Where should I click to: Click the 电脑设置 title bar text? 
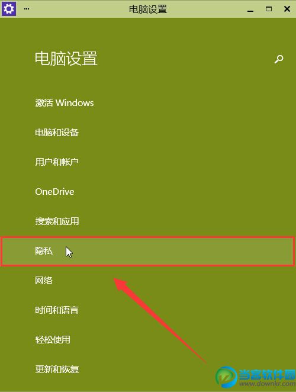point(148,9)
